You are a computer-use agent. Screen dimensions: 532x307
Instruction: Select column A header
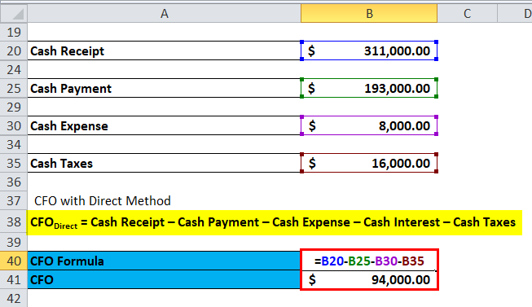165,14
